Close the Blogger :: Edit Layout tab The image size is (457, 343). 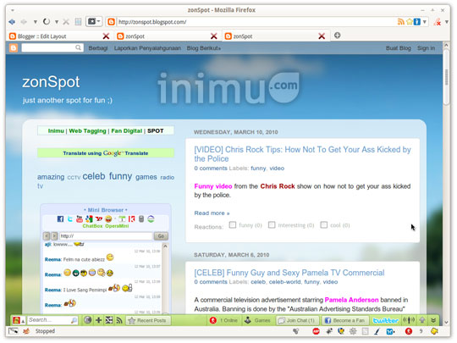106,36
